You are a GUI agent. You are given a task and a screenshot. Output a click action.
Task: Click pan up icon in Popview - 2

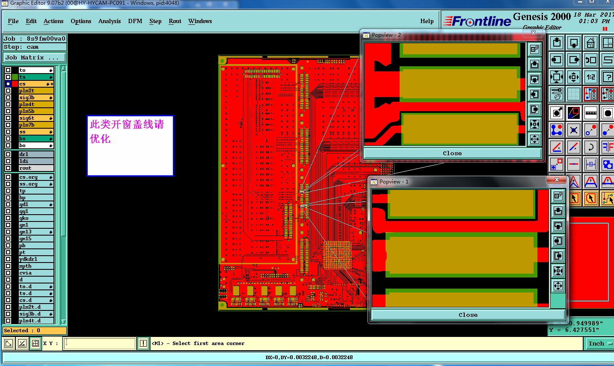[x=534, y=64]
